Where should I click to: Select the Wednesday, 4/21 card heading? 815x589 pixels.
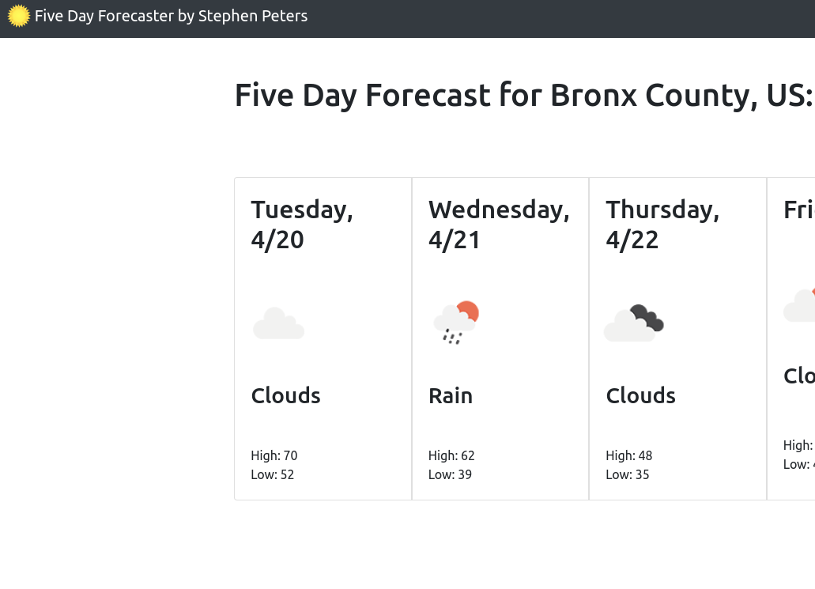(x=499, y=224)
